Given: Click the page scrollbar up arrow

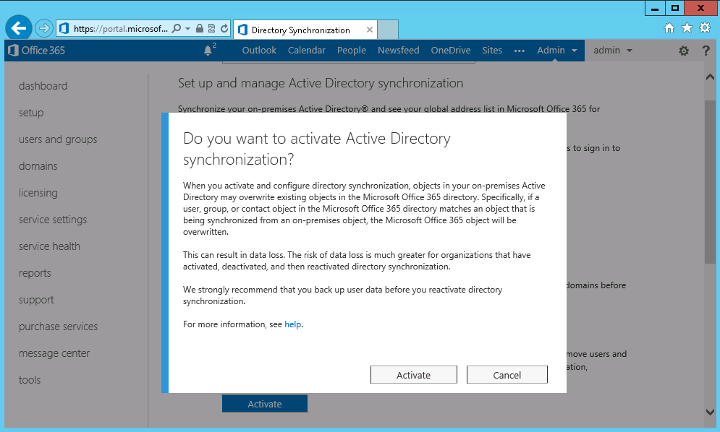Looking at the screenshot, I should pos(710,77).
